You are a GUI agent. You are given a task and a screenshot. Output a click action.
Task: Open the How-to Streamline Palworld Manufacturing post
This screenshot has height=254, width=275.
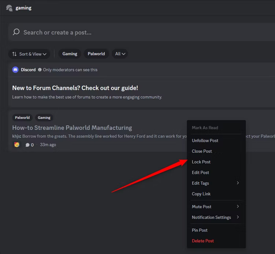(72, 128)
